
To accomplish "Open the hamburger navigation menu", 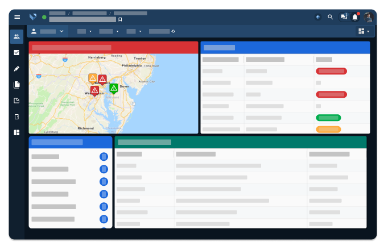I will (x=17, y=17).
